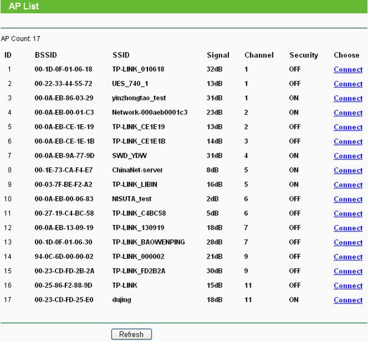Select the SSID column header
Screen dimensions: 368x342
click(x=121, y=55)
